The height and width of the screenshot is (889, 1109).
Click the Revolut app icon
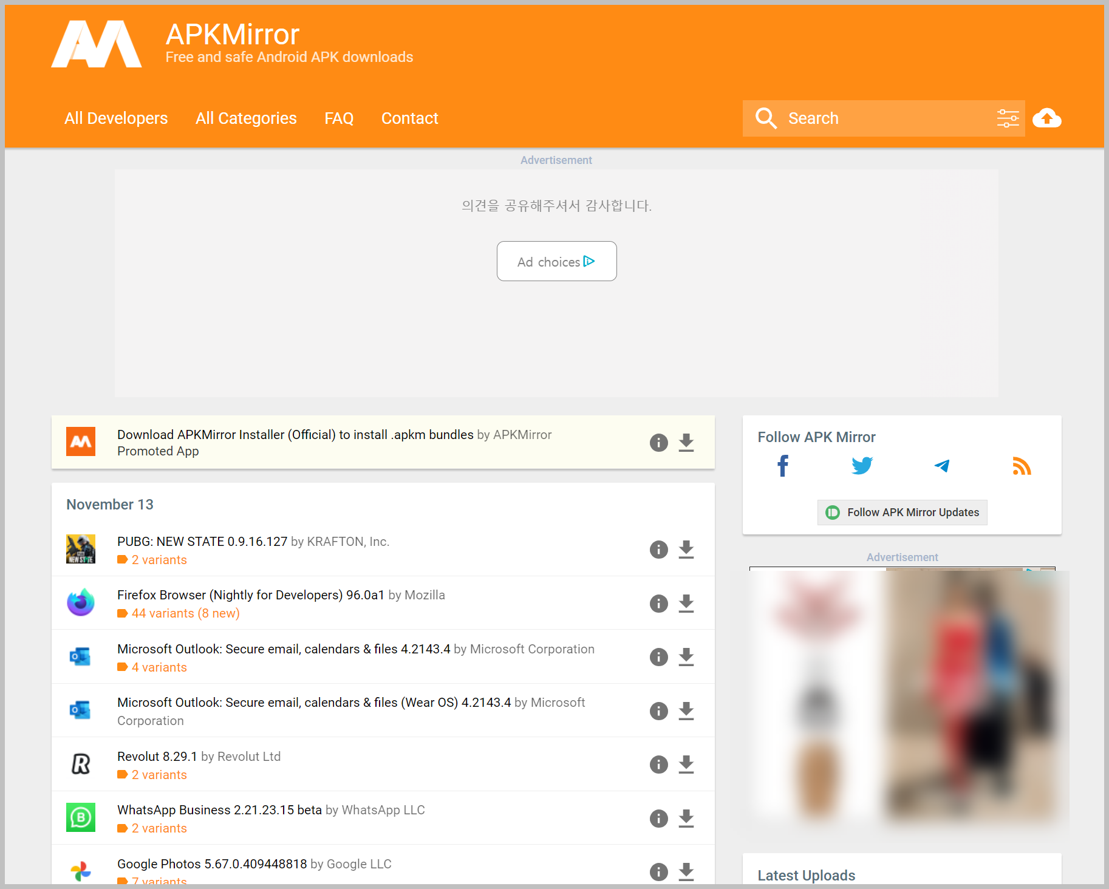[x=81, y=764]
